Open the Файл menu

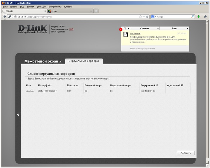(x=5, y=7)
